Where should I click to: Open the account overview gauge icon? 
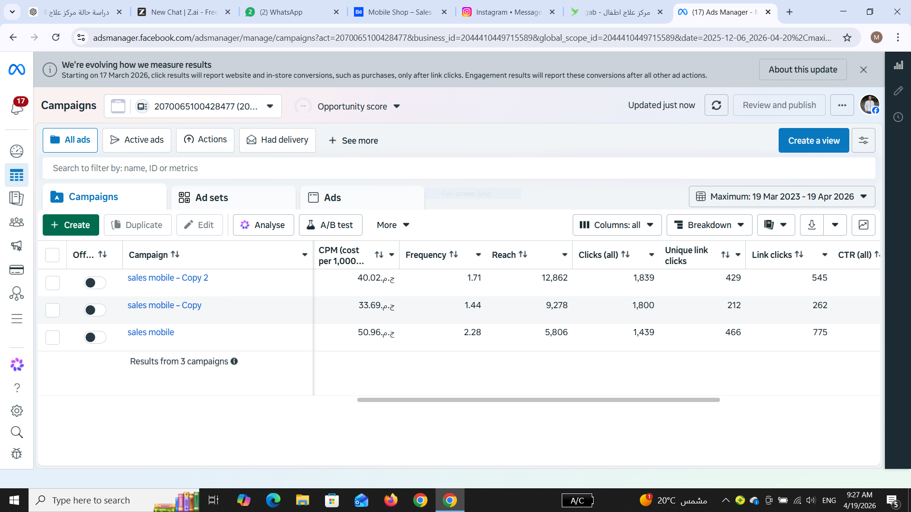(x=17, y=151)
